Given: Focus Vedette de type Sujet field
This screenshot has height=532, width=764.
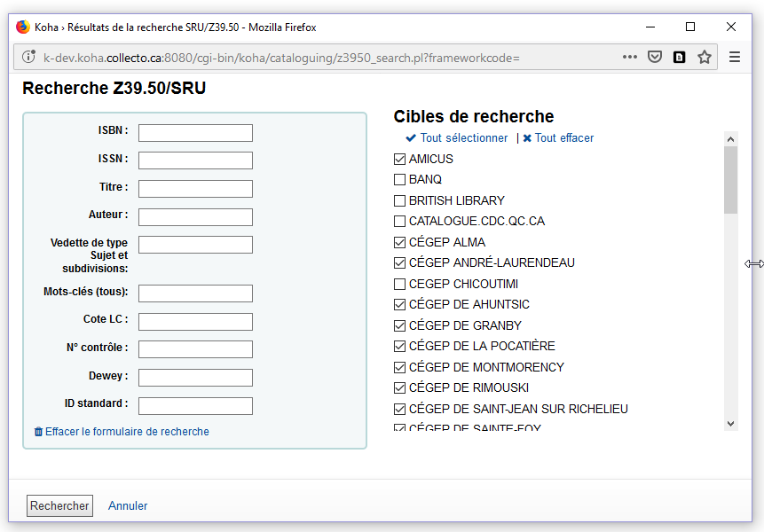Looking at the screenshot, I should (195, 245).
